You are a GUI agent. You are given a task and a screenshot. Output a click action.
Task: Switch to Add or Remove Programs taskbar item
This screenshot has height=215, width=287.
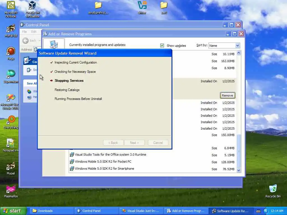[186, 211]
